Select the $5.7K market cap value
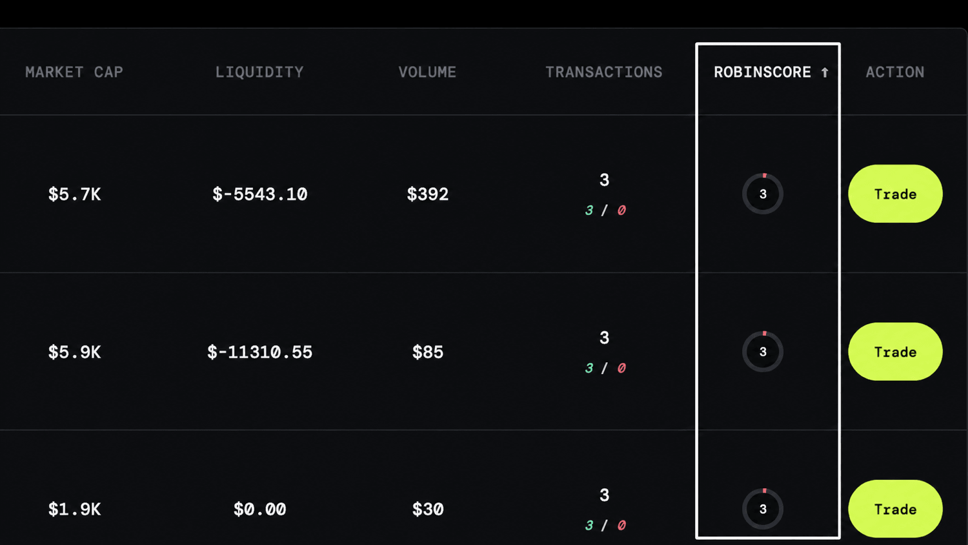 (x=74, y=194)
